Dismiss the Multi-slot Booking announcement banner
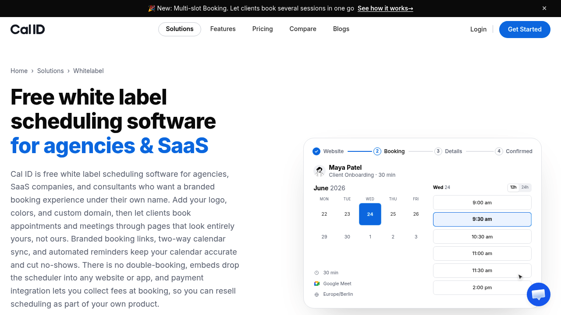This screenshot has width=561, height=315. pos(544,8)
